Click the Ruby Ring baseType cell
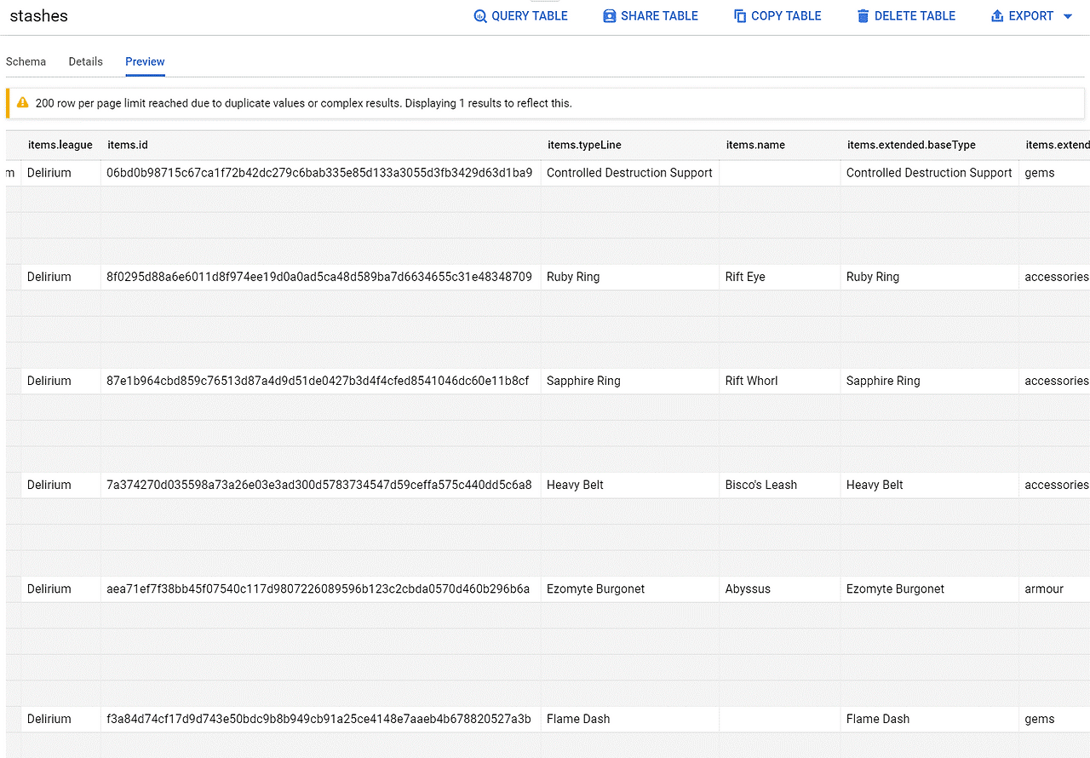The image size is (1090, 758). (930, 277)
